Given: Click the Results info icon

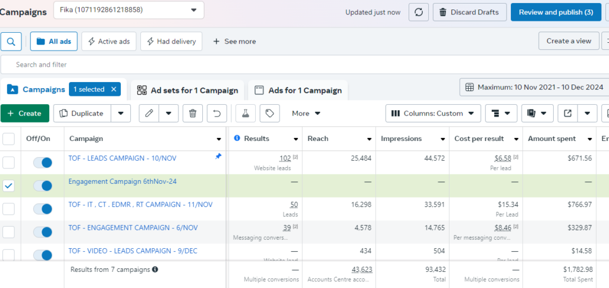Looking at the screenshot, I should 237,139.
